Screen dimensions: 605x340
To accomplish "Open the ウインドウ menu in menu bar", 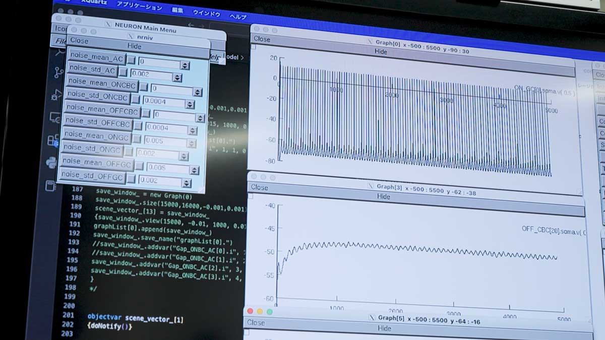I will pyautogui.click(x=207, y=13).
